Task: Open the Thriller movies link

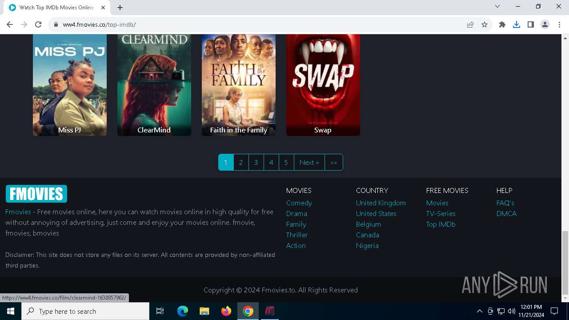Action: coord(297,235)
